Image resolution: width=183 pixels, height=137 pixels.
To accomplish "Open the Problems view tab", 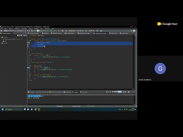I will tap(31, 92).
